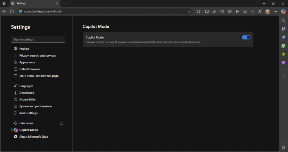Open Profiles settings
Image resolution: width=288 pixels, height=152 pixels.
tap(24, 49)
